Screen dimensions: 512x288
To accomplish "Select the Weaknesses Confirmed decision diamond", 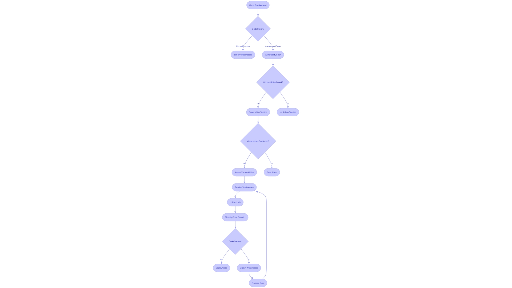I will tap(258, 141).
